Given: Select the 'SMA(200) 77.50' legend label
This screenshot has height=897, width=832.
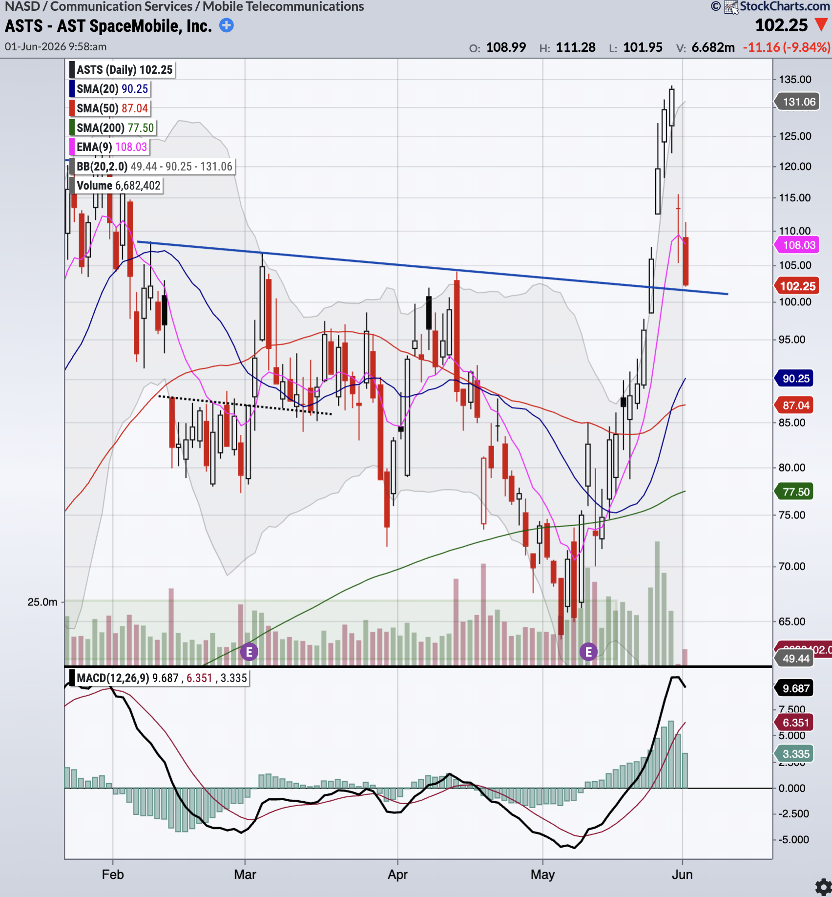Looking at the screenshot, I should coord(115,128).
